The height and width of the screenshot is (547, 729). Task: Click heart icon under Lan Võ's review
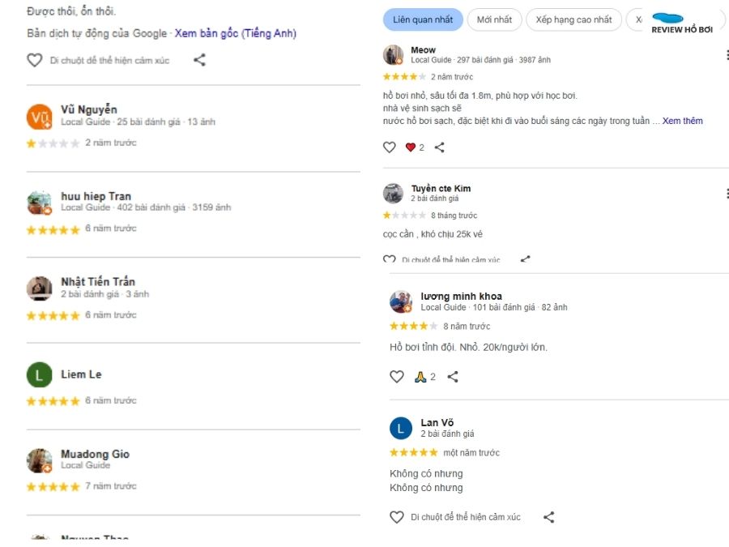(x=397, y=517)
